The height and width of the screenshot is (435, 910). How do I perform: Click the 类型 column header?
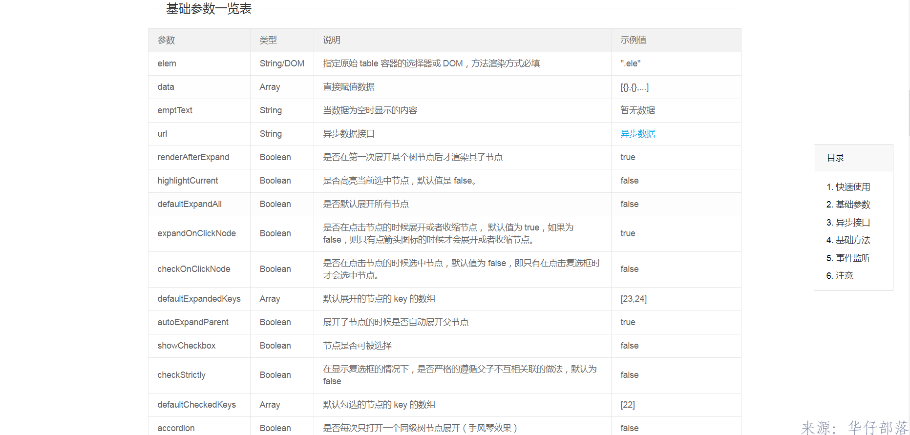268,40
